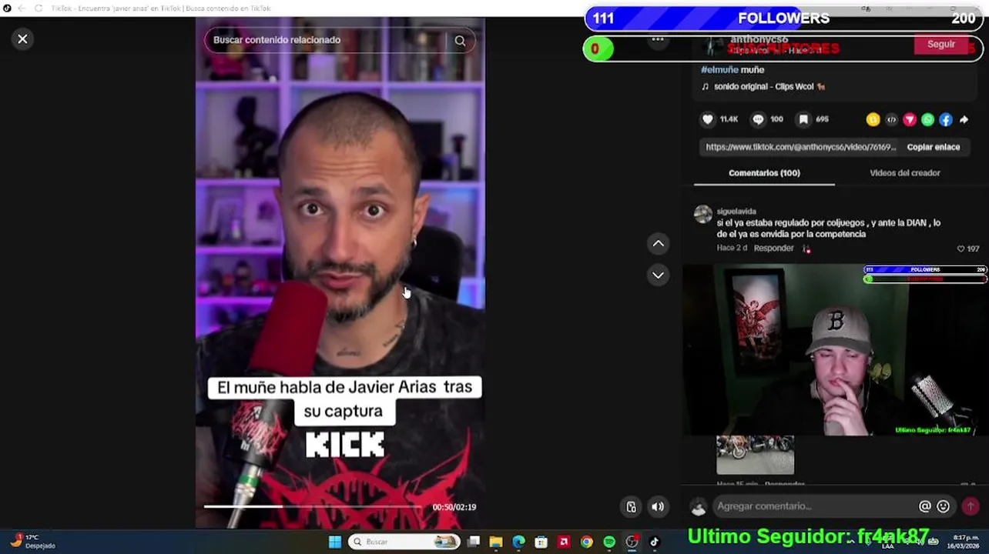Go to the next video with the down chevron
The height and width of the screenshot is (554, 989).
[x=658, y=275]
